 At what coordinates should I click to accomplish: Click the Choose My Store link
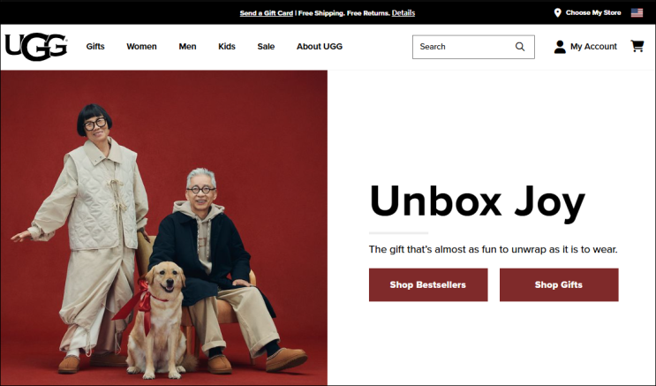(593, 12)
